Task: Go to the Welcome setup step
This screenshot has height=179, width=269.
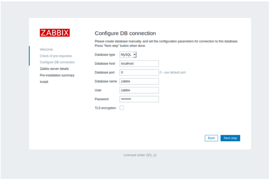Action: point(46,49)
